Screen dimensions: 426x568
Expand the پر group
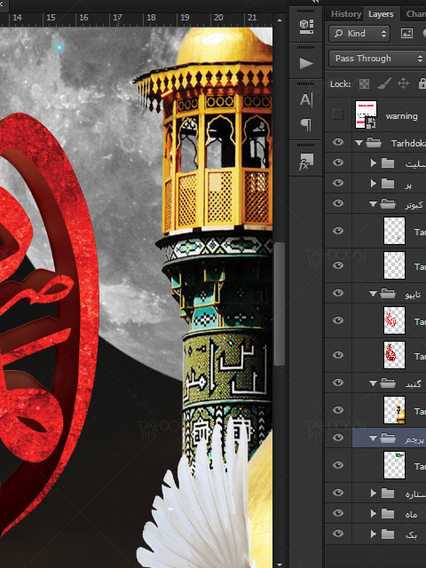point(373,184)
